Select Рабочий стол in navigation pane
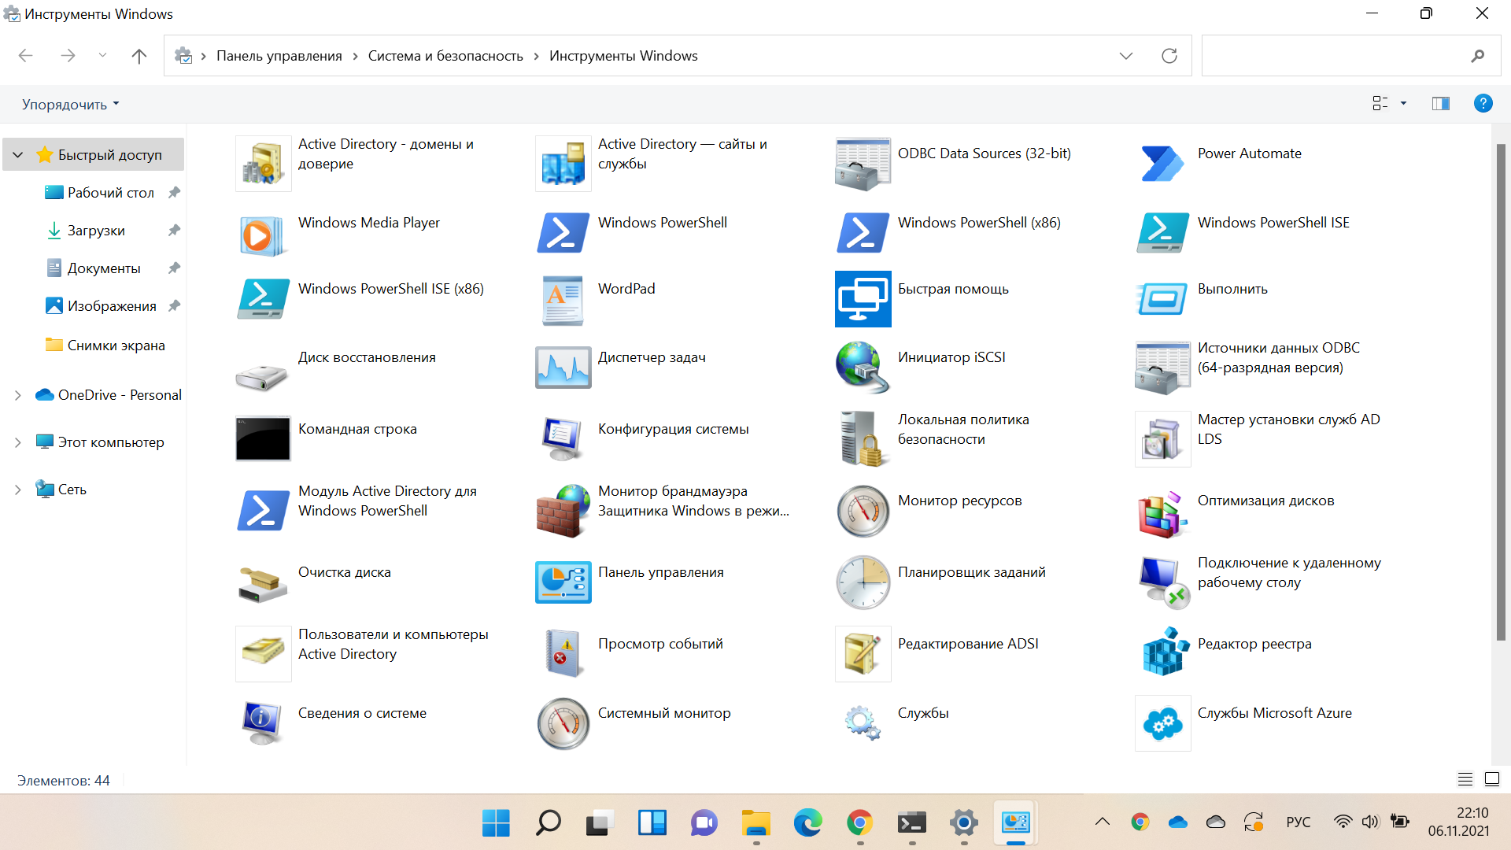Screen dimensions: 1511x850 click(110, 193)
